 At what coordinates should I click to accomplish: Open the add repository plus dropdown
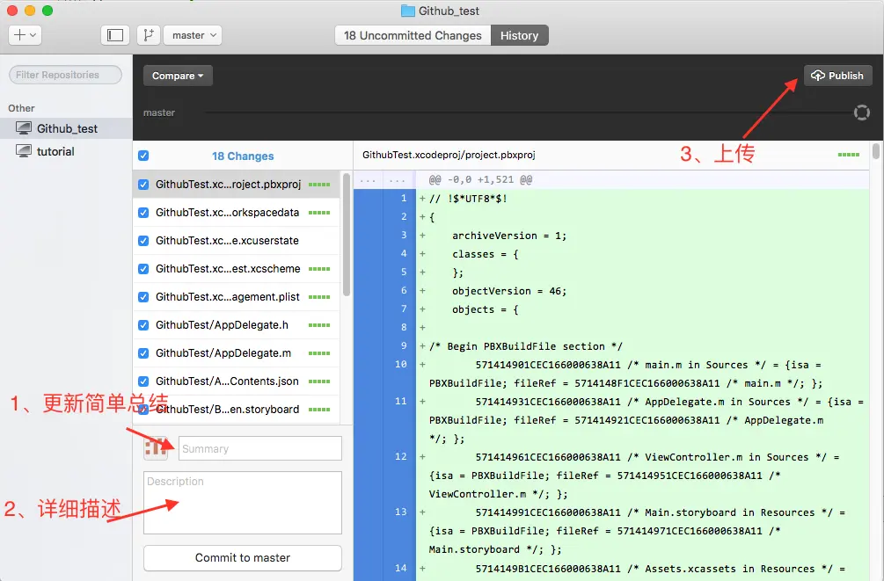coord(25,35)
